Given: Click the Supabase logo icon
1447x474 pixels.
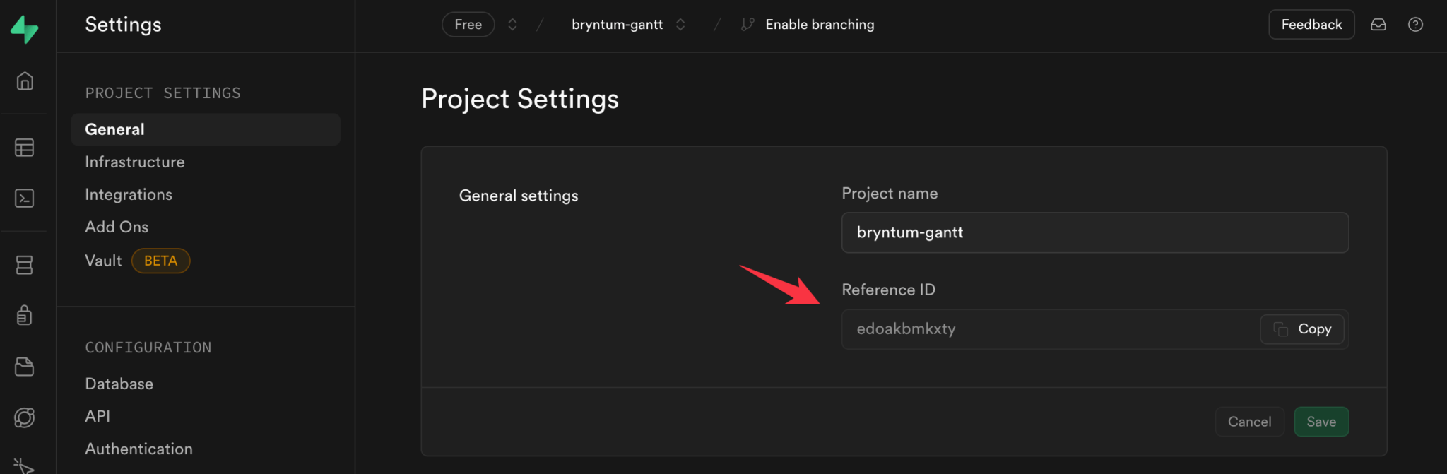Looking at the screenshot, I should click(x=24, y=28).
